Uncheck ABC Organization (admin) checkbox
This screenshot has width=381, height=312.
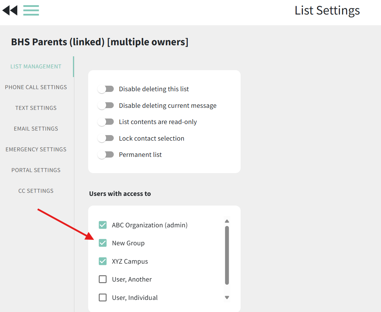(x=103, y=225)
